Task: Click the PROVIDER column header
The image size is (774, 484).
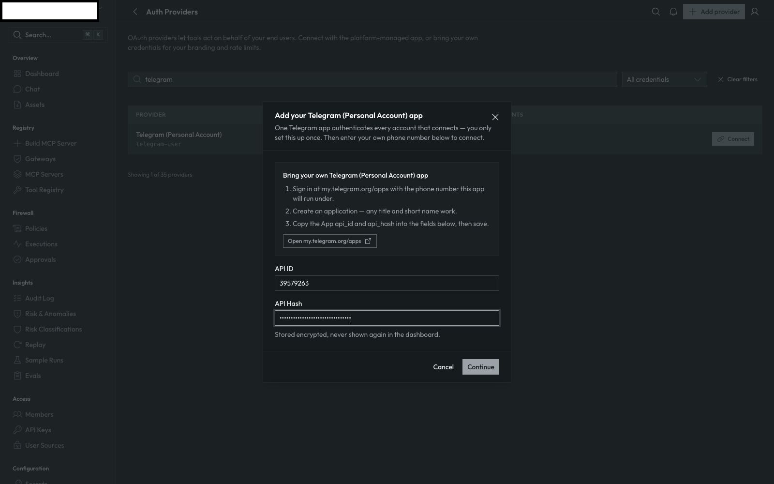Action: coord(150,115)
